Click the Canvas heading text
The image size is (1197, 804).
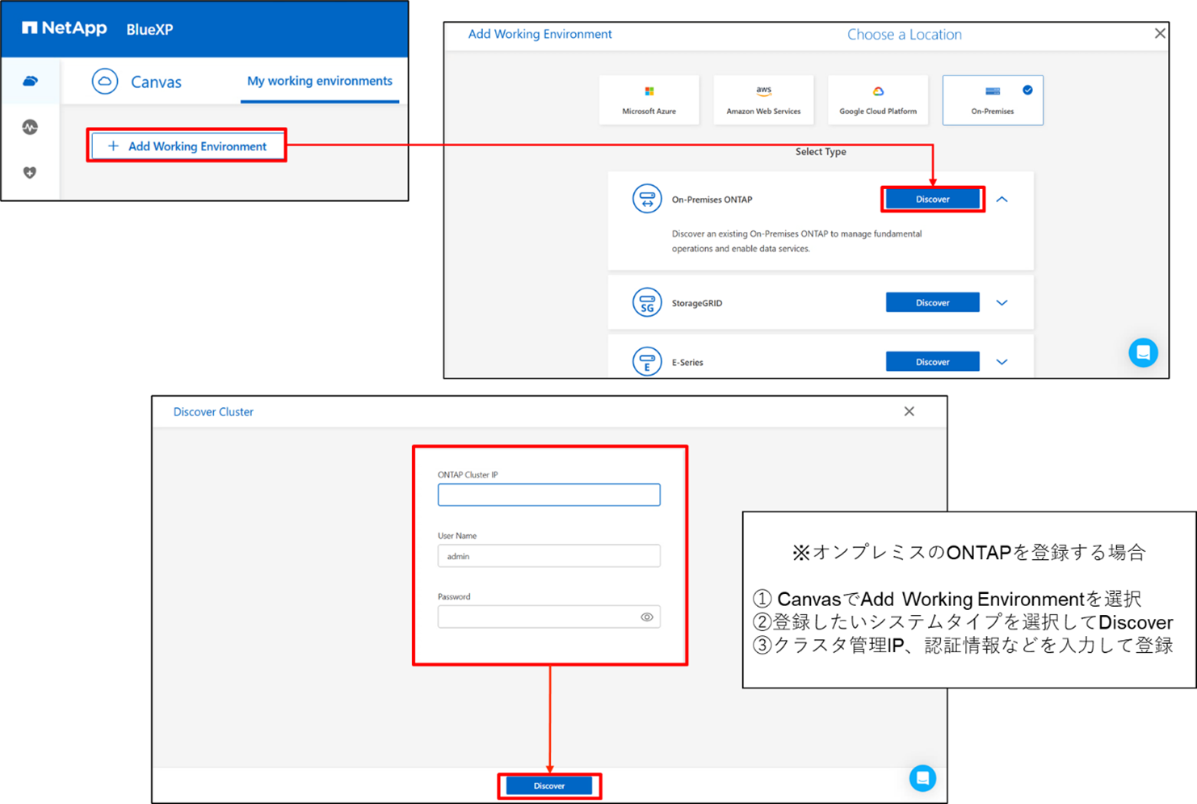156,82
